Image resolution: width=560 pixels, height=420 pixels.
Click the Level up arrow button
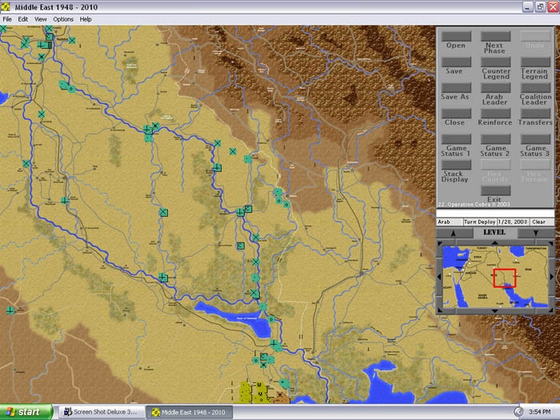click(454, 233)
